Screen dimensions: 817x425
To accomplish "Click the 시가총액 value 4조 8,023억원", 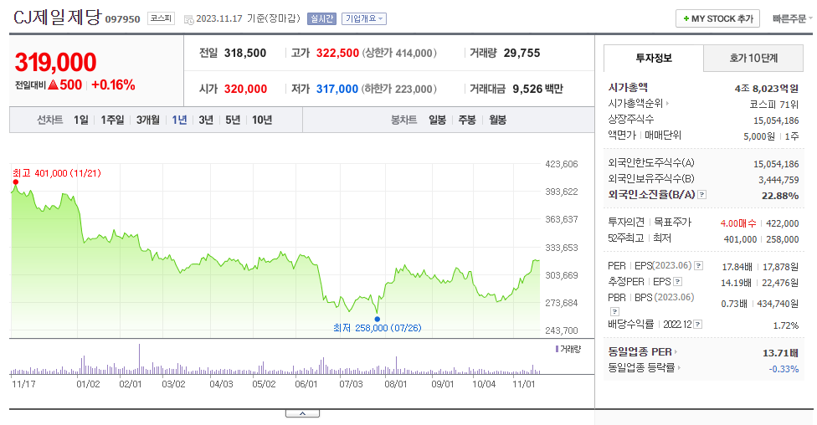I will coord(767,89).
